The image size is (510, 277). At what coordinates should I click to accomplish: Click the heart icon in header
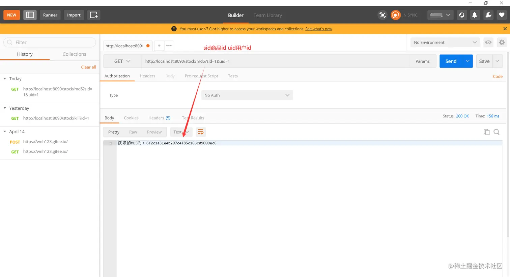[x=502, y=15]
